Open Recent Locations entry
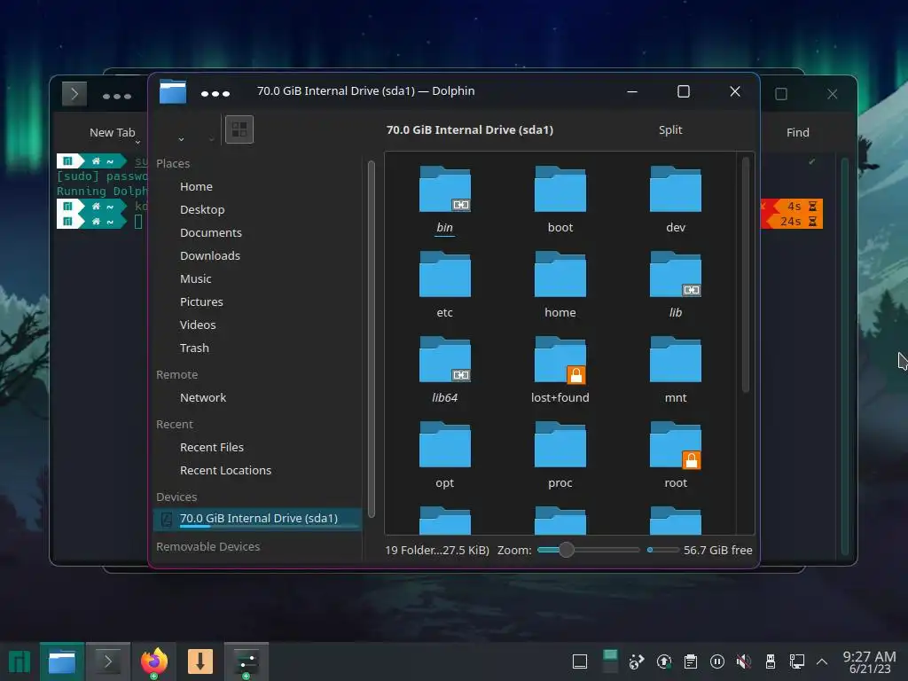This screenshot has height=681, width=908. (225, 470)
